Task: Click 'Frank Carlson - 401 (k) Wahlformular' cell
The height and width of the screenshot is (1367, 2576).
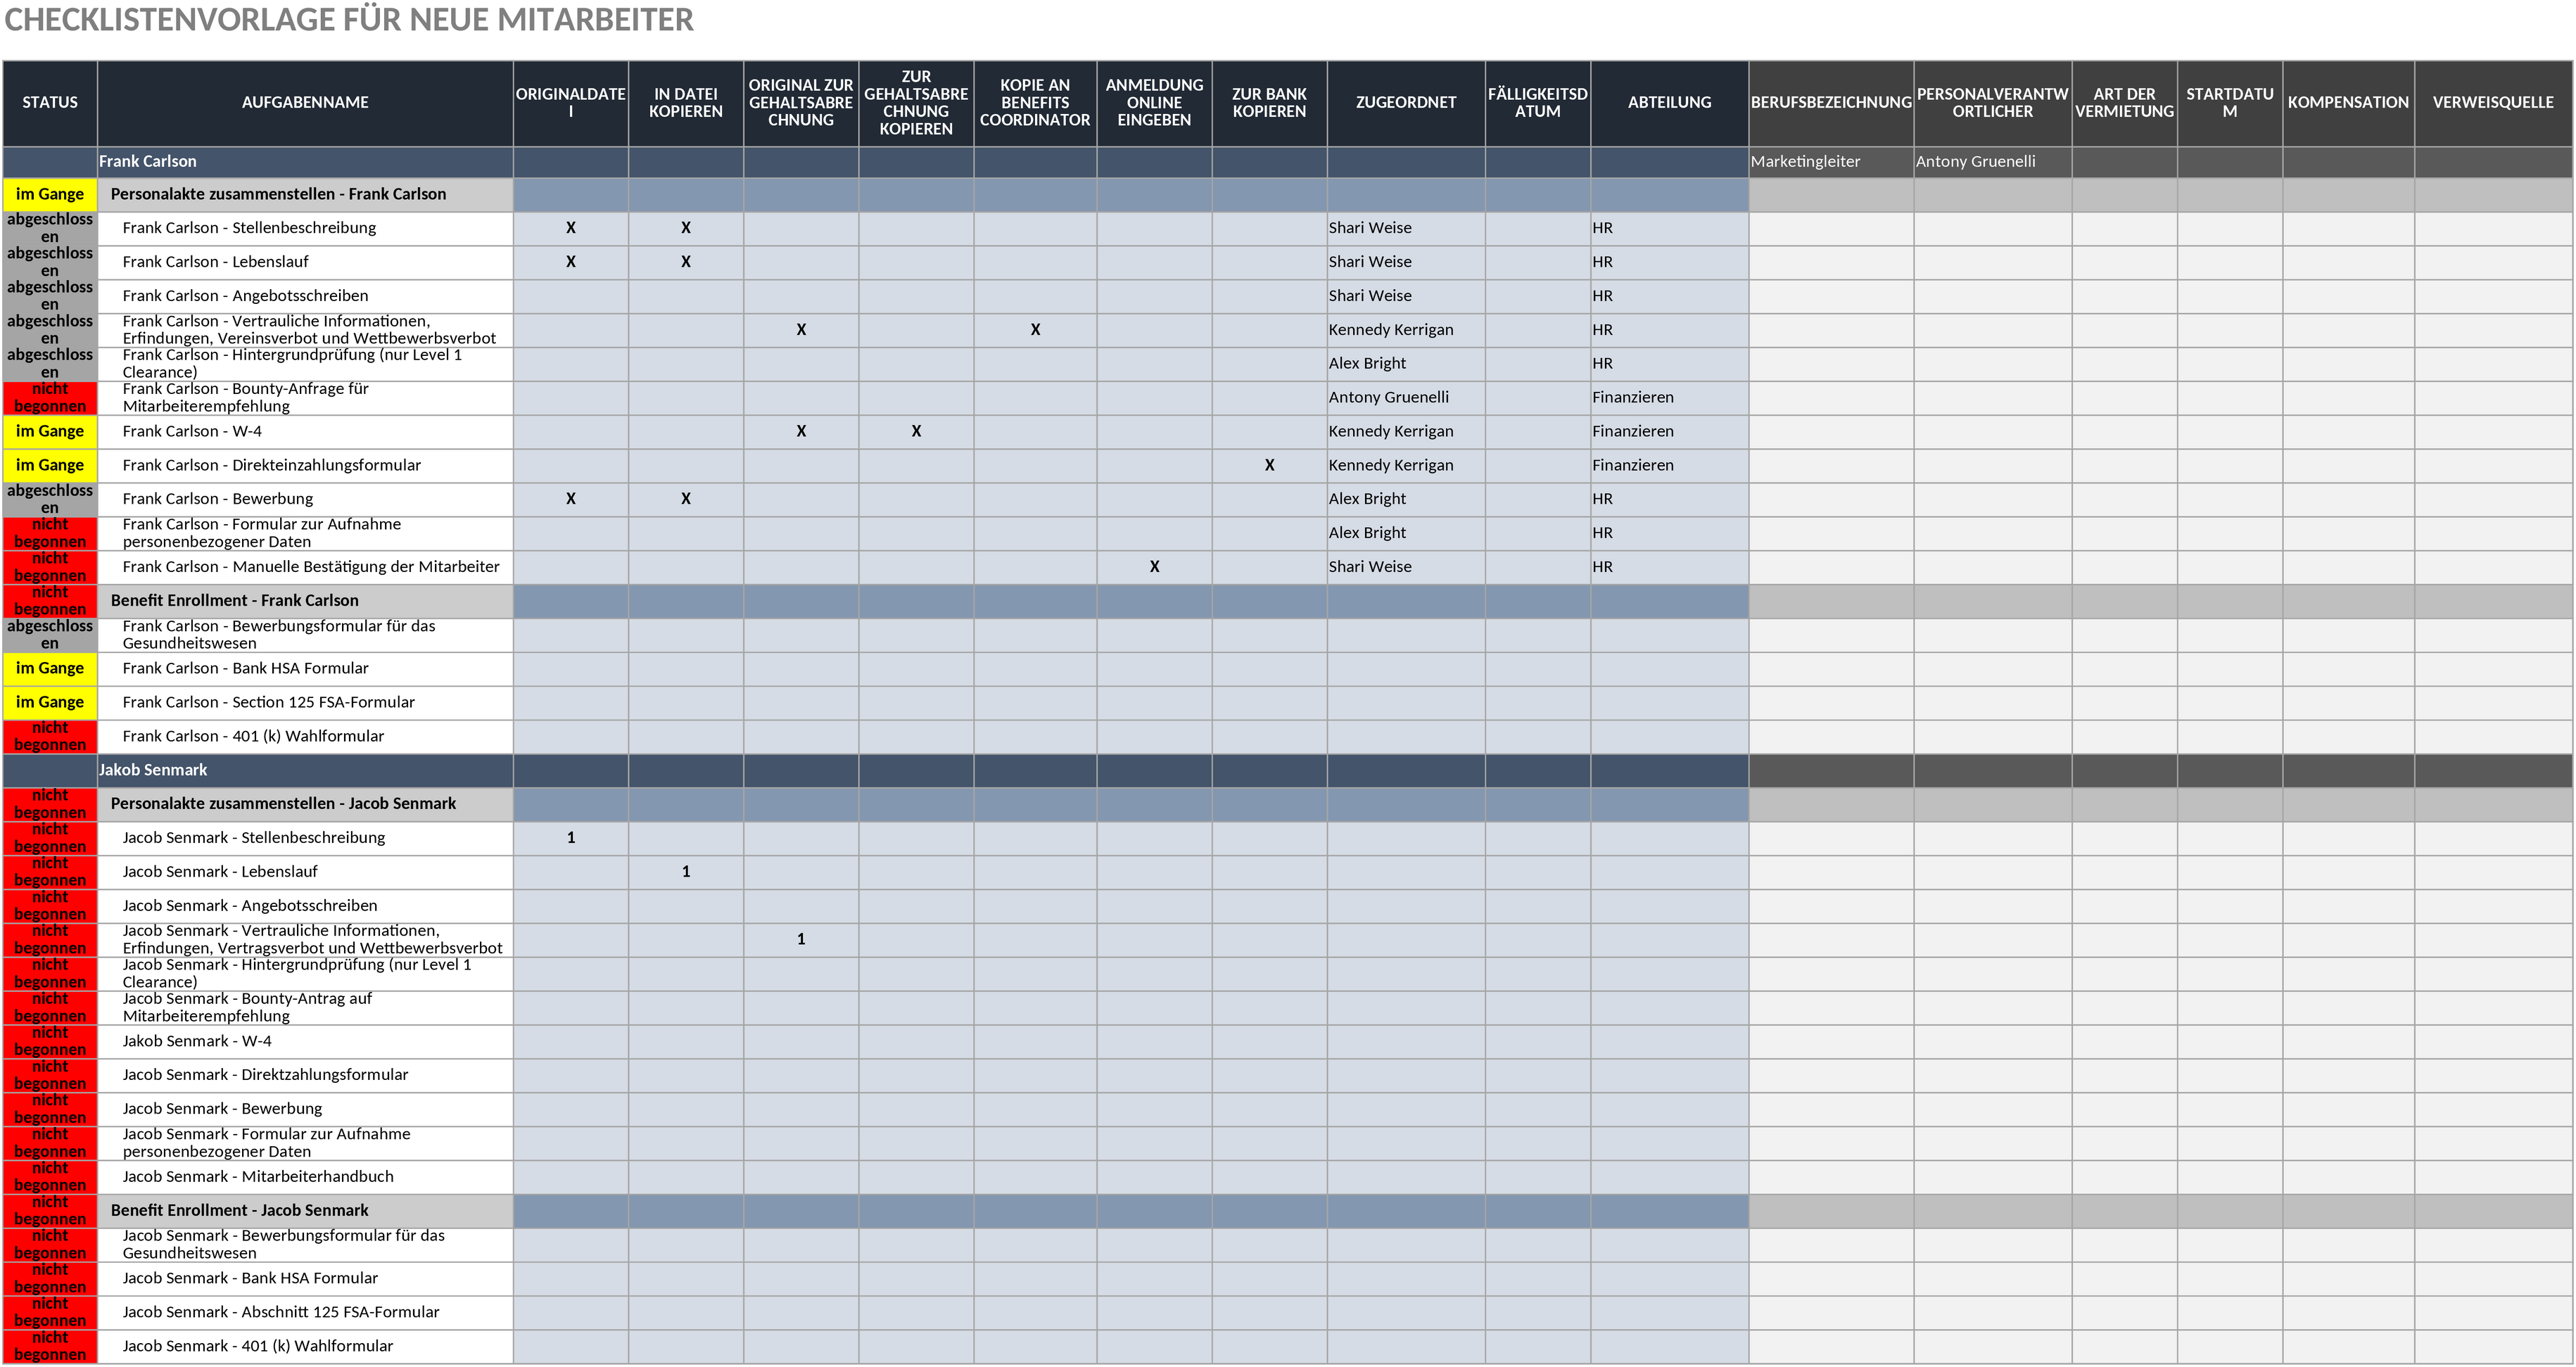Action: 305,736
